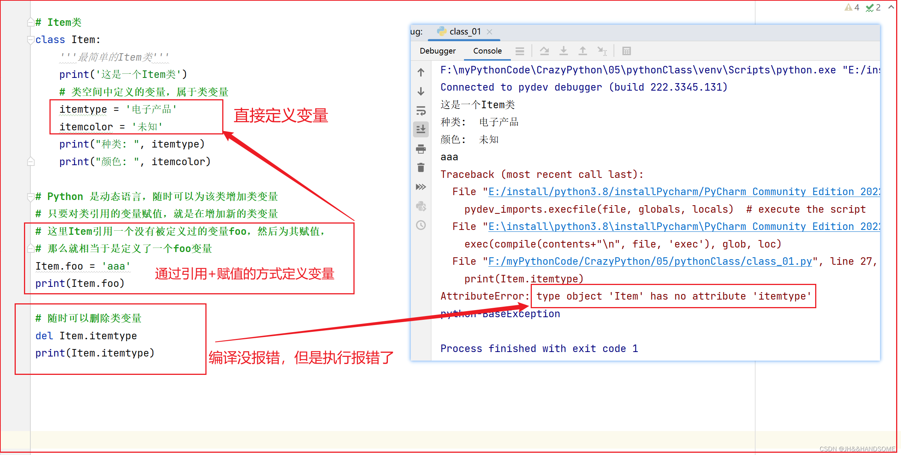Click console line '这是一个Item类'

pos(478,105)
